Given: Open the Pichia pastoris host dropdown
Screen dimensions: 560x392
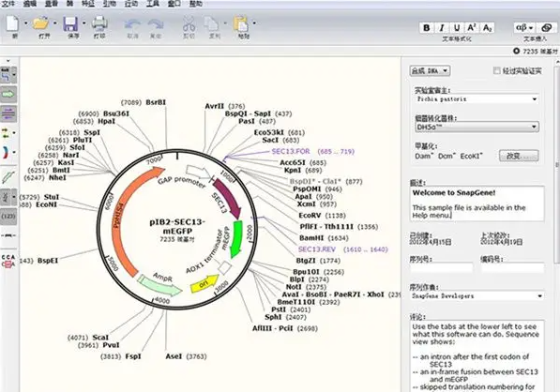Looking at the screenshot, I should click(477, 98).
